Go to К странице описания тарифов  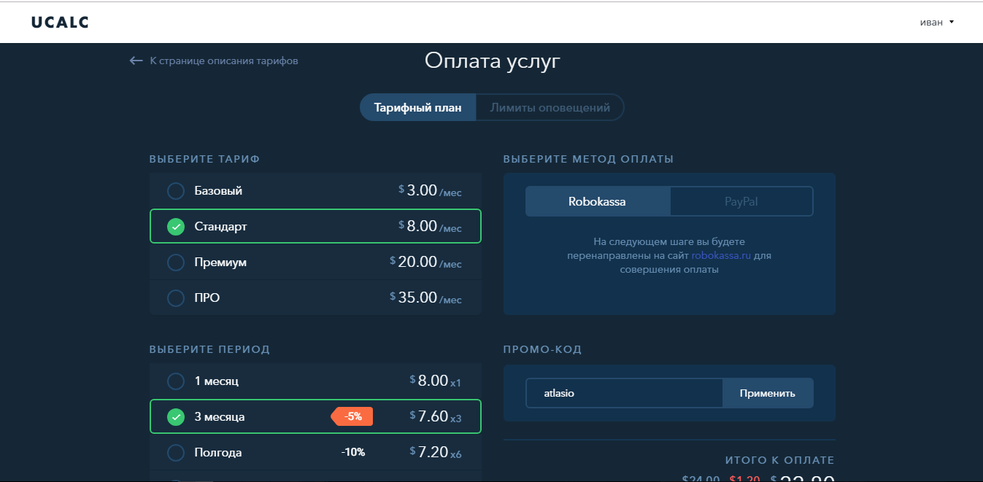click(x=223, y=61)
